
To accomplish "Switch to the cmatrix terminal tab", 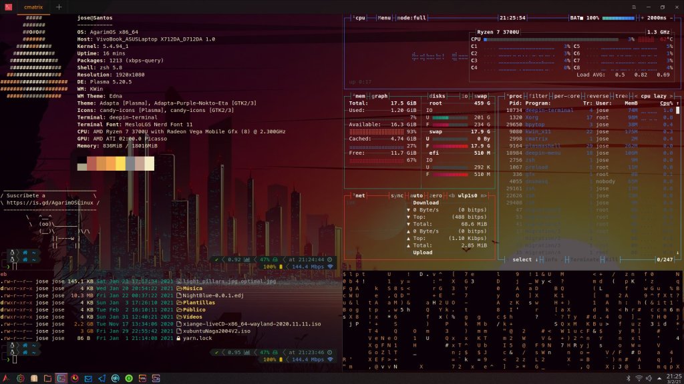I will click(x=31, y=7).
